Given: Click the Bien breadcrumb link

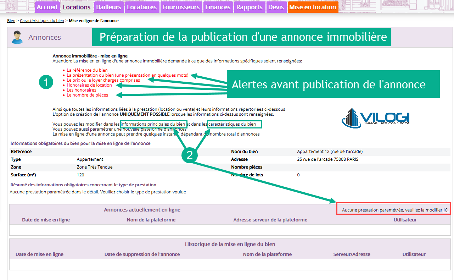Looking at the screenshot, I should tap(11, 21).
